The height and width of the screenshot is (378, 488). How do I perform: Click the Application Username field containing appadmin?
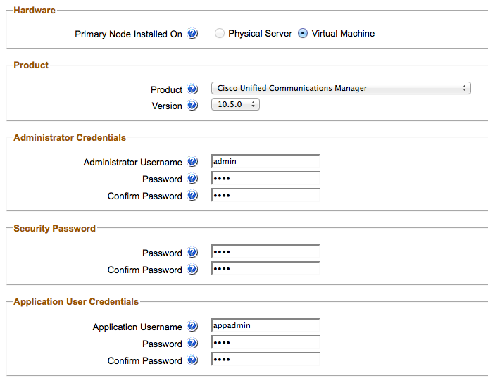tap(265, 327)
